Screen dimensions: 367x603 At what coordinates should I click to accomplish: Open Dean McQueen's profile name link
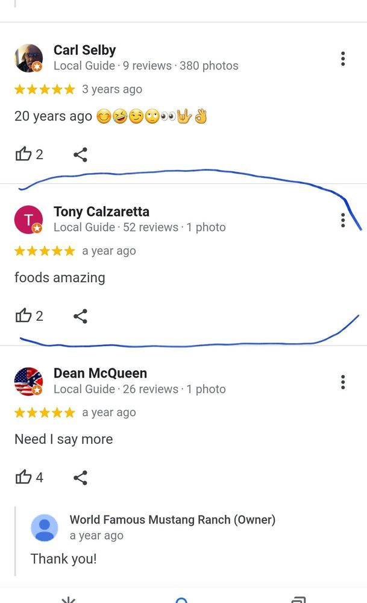click(x=100, y=373)
